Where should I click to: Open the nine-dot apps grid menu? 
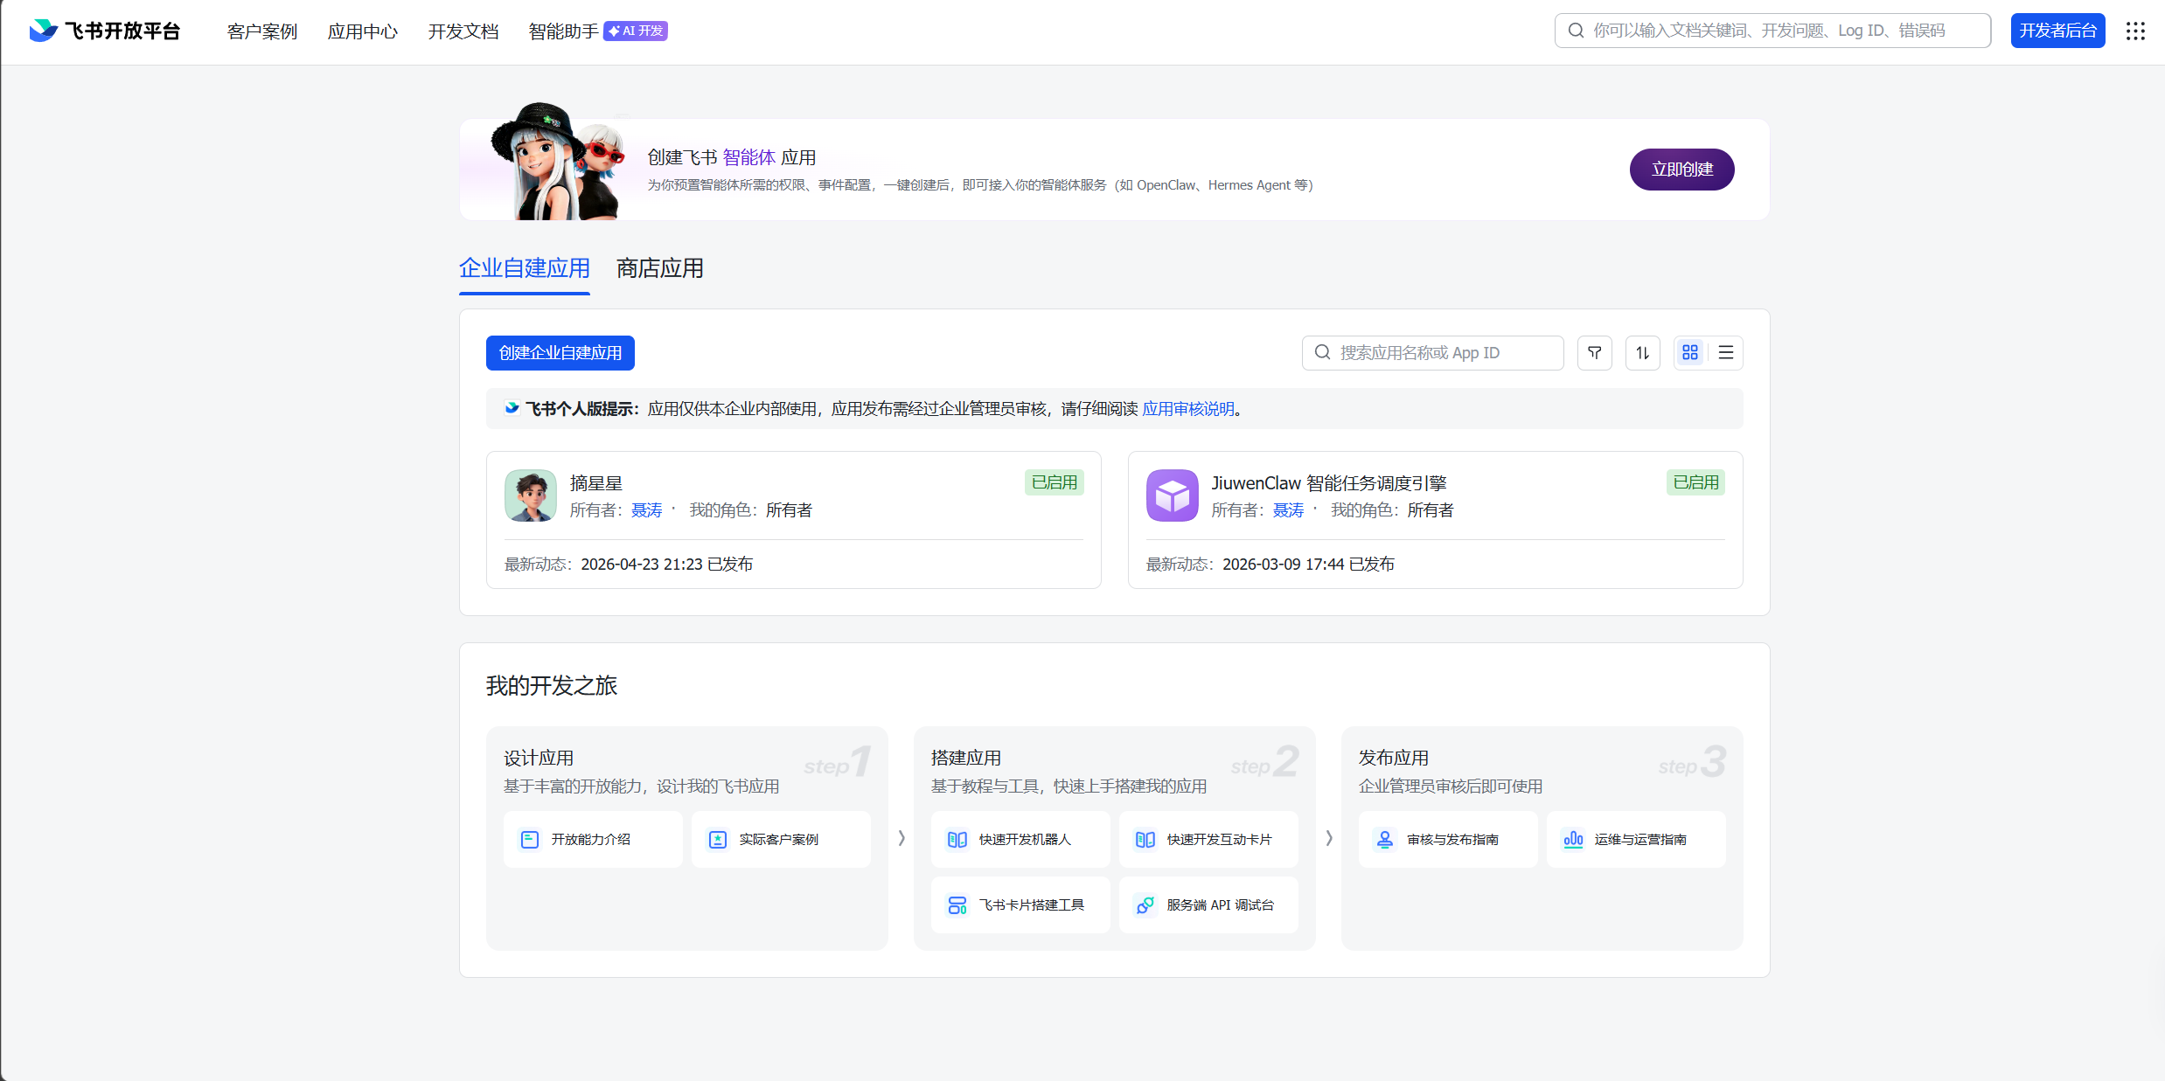coord(2135,31)
